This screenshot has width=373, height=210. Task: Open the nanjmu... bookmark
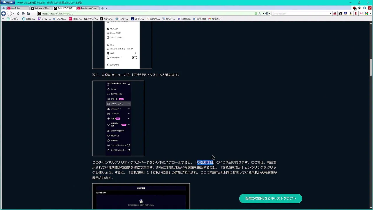[153, 19]
